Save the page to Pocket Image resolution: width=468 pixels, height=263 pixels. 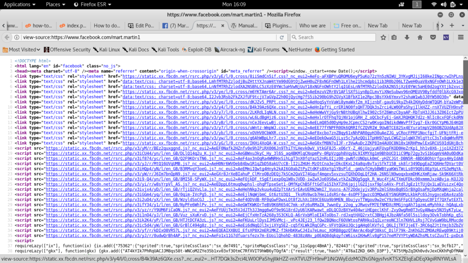(x=433, y=37)
